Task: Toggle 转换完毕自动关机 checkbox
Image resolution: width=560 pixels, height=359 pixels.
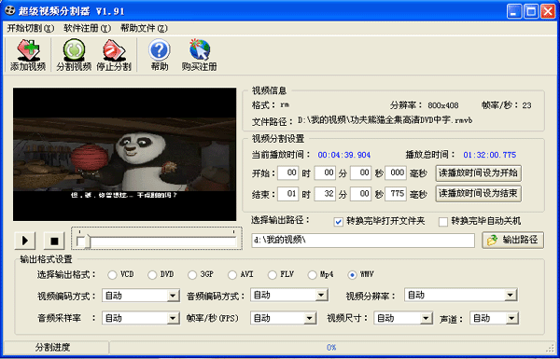Action: 443,222
